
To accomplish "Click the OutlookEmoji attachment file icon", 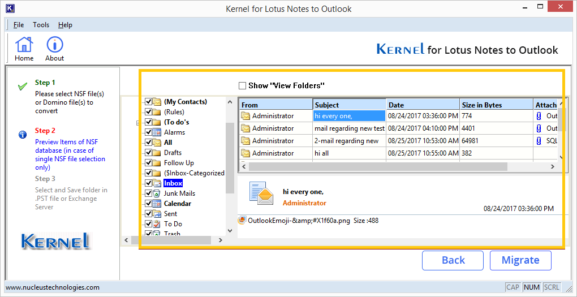I will click(x=242, y=221).
